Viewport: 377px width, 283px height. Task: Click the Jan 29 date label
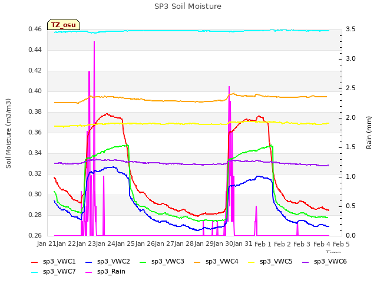coord(204,244)
